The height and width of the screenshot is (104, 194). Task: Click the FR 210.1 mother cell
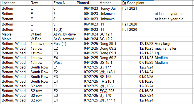point(110,82)
